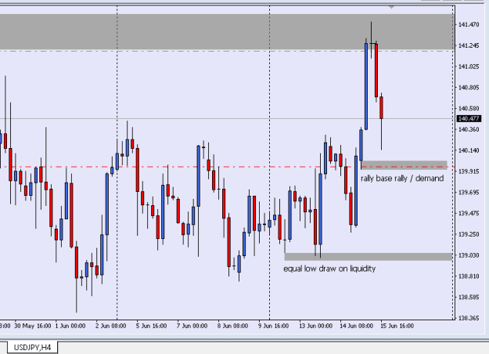
Task: Click the current price label 140.477
Action: 469,118
